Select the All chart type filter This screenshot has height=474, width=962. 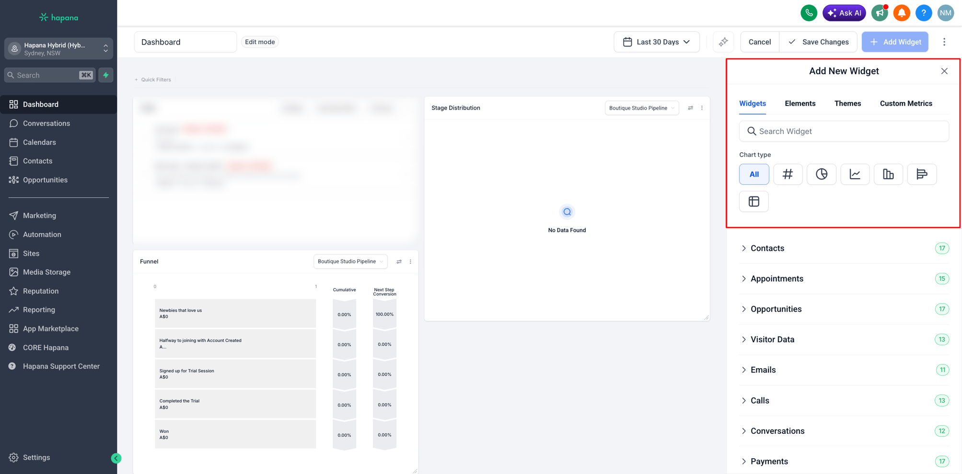(754, 174)
